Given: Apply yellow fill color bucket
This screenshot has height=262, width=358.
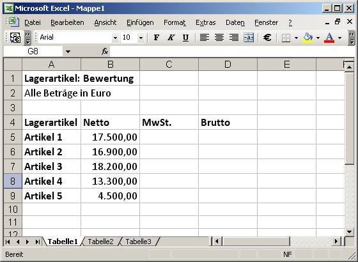Looking at the screenshot, I should (307, 38).
